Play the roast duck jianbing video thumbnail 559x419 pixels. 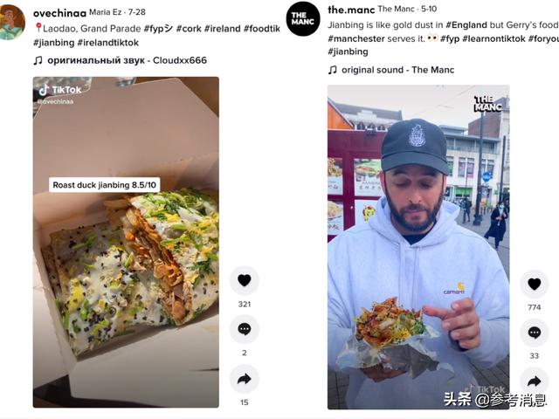[x=126, y=243]
